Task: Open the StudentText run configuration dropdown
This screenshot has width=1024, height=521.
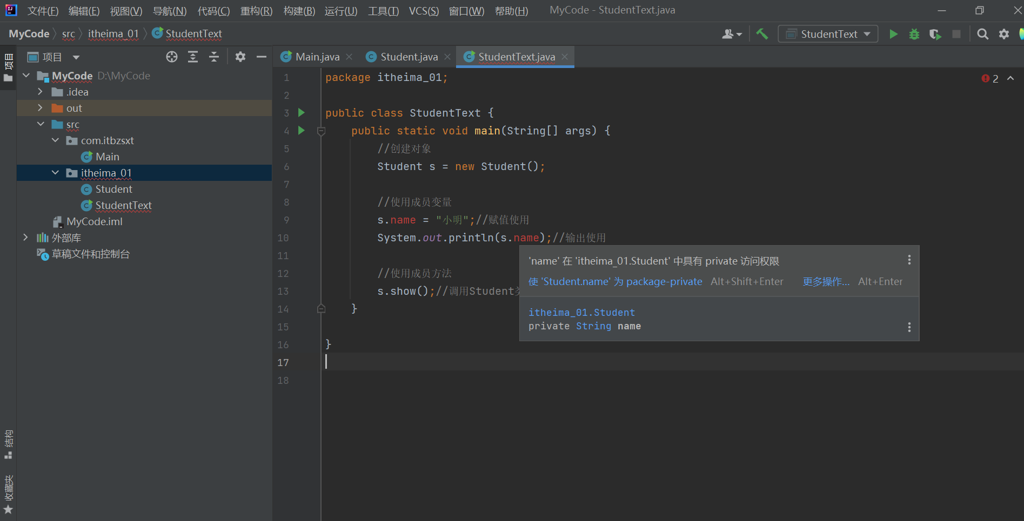Action: point(828,34)
